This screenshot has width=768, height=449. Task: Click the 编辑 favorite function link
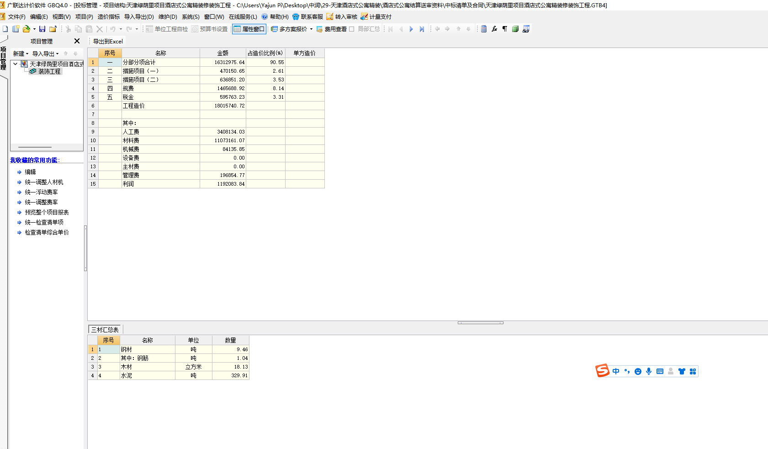click(x=30, y=172)
